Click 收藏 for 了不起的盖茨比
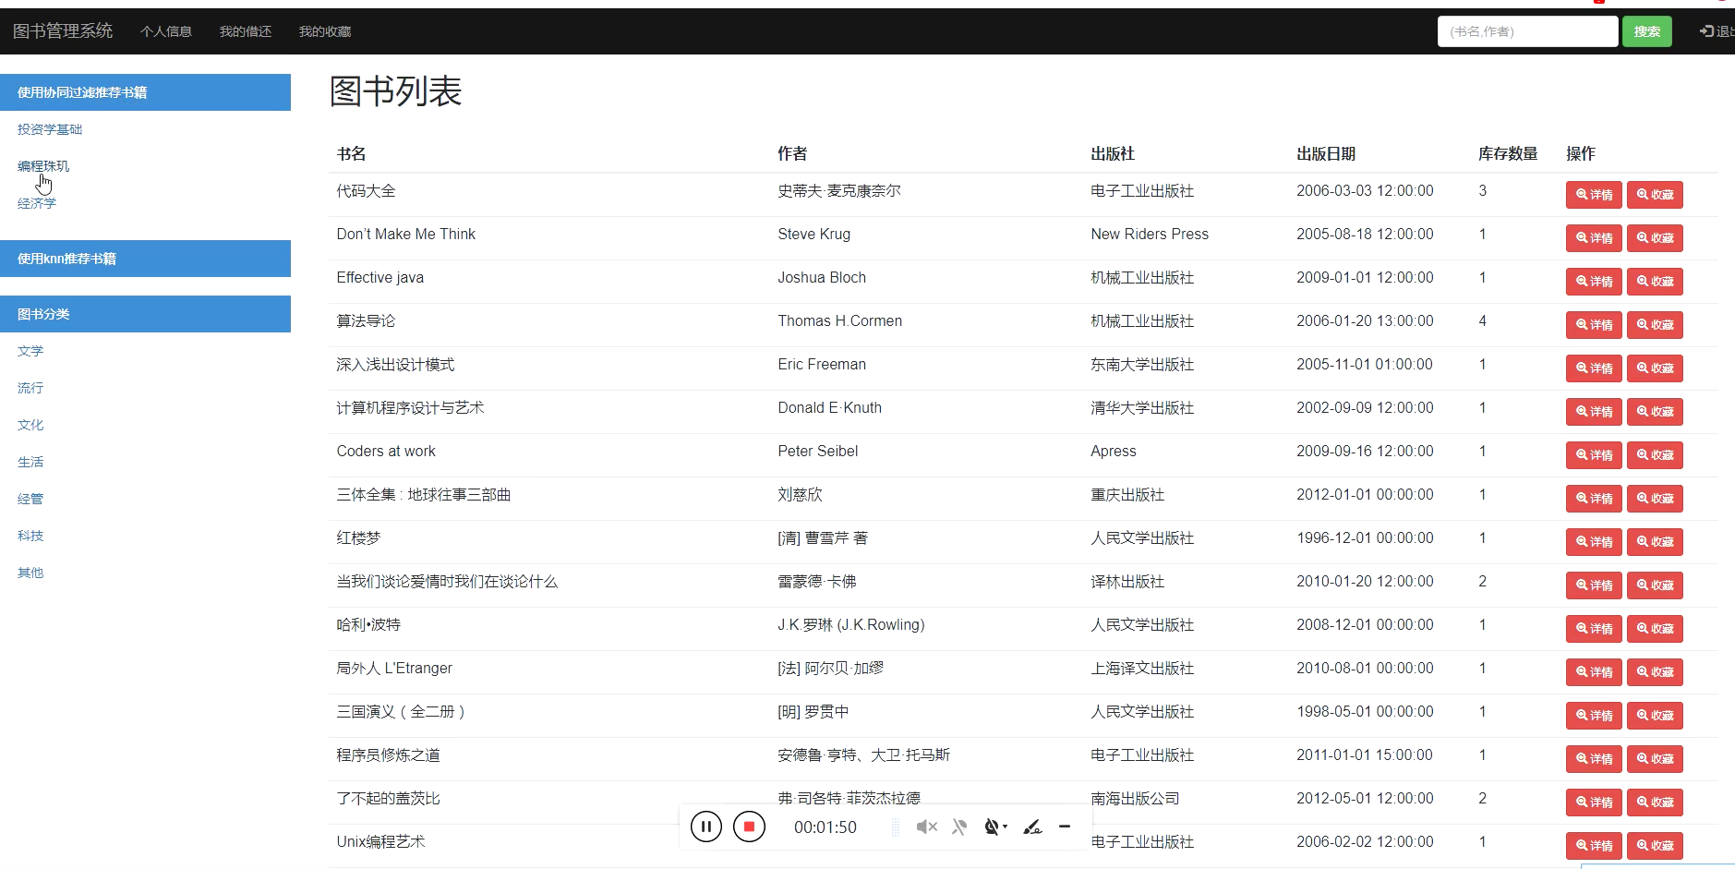 pyautogui.click(x=1655, y=803)
